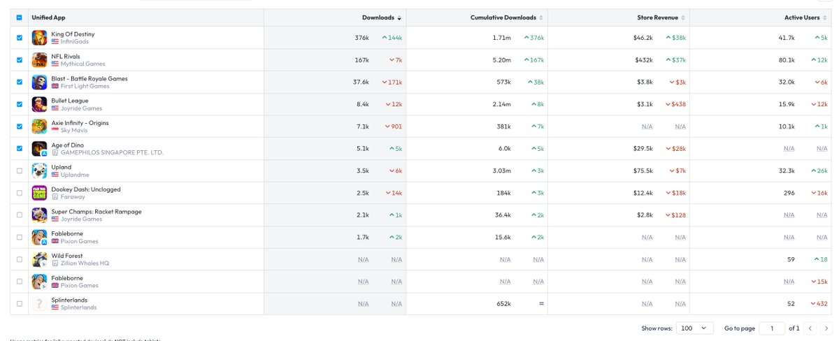Open Mythical Games publisher link
Image resolution: width=839 pixels, height=341 pixels.
[83, 64]
